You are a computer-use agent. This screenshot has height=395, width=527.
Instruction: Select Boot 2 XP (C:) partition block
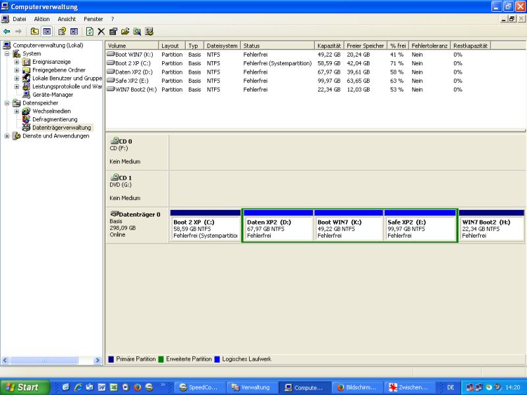[x=206, y=225]
